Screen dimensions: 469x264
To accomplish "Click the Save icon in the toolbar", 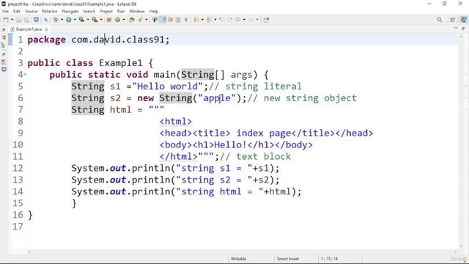I will click(18, 20).
